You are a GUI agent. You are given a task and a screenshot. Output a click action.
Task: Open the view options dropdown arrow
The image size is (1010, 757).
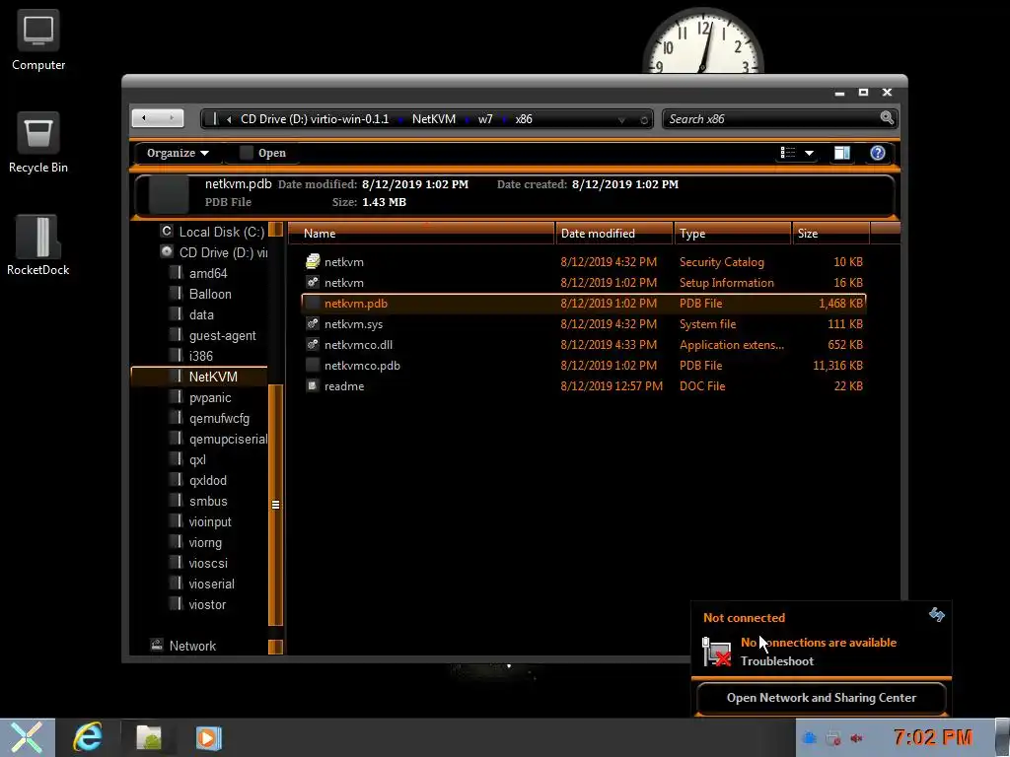(809, 153)
